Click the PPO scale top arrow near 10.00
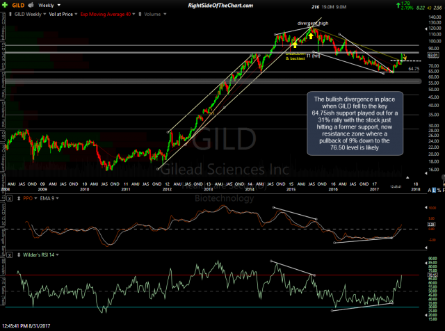445x331 pixels. [426, 207]
